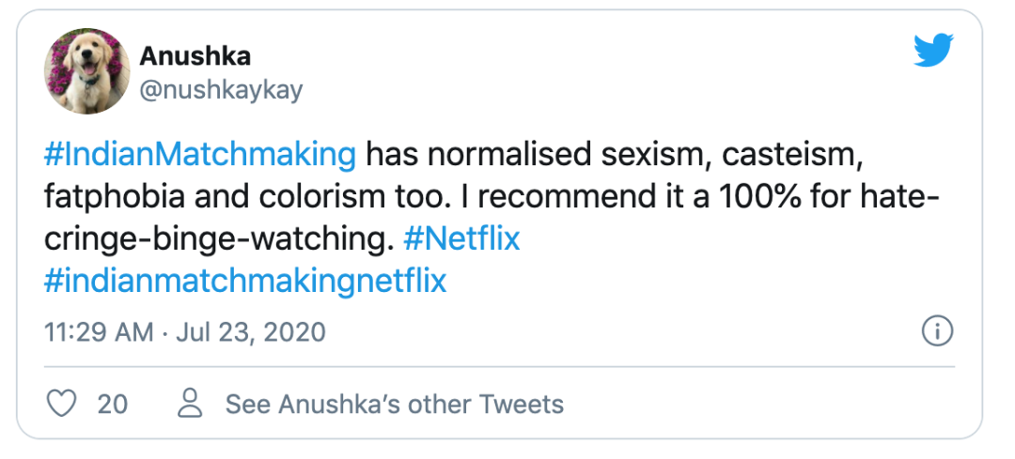Open Twitter via the blue bird logo
The image size is (1015, 459).
click(x=934, y=51)
